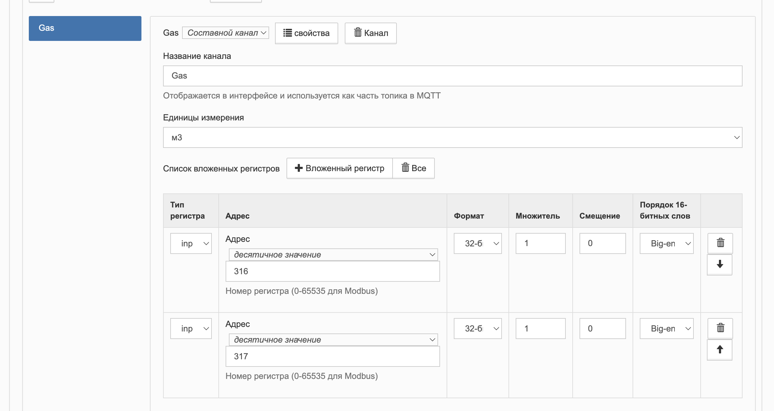Open the word order 'Big-en' dropdown in 317 row

667,329
